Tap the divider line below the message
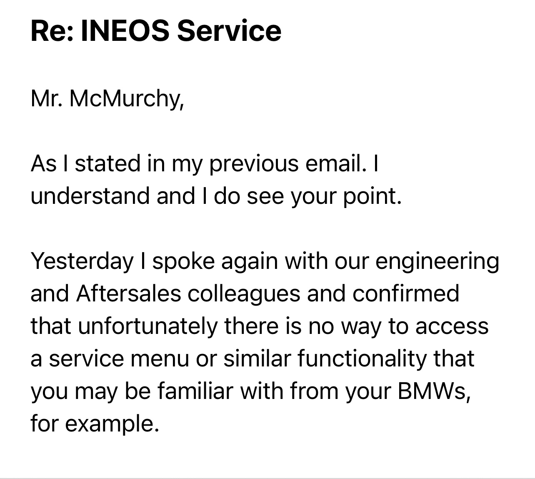This screenshot has width=535, height=479. point(267,478)
